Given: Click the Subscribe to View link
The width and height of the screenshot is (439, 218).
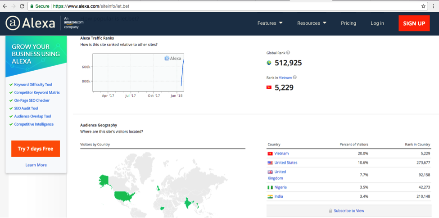Looking at the screenshot, I should click(x=349, y=211).
